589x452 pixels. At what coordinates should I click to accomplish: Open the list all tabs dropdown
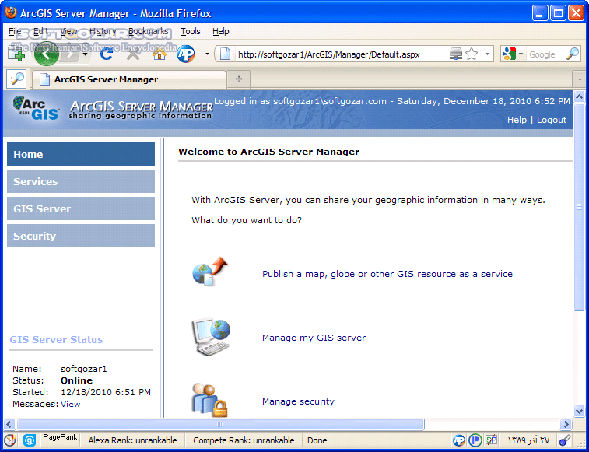point(580,79)
